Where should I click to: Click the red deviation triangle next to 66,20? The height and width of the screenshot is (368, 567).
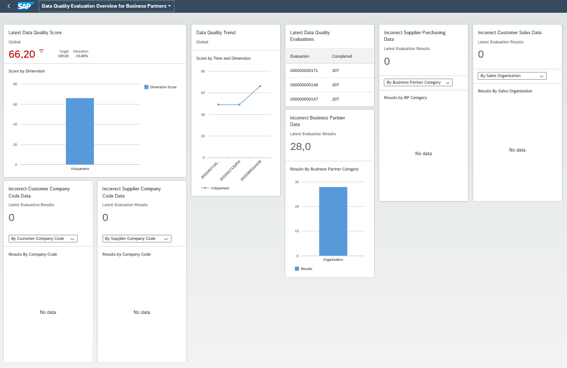coord(41,51)
